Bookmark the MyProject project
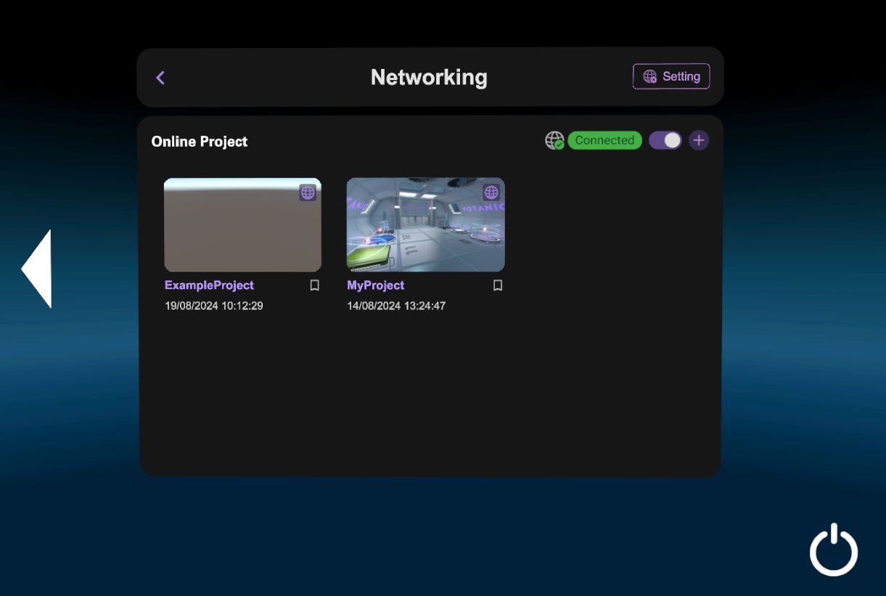Screen dimensions: 886x596 click(498, 285)
